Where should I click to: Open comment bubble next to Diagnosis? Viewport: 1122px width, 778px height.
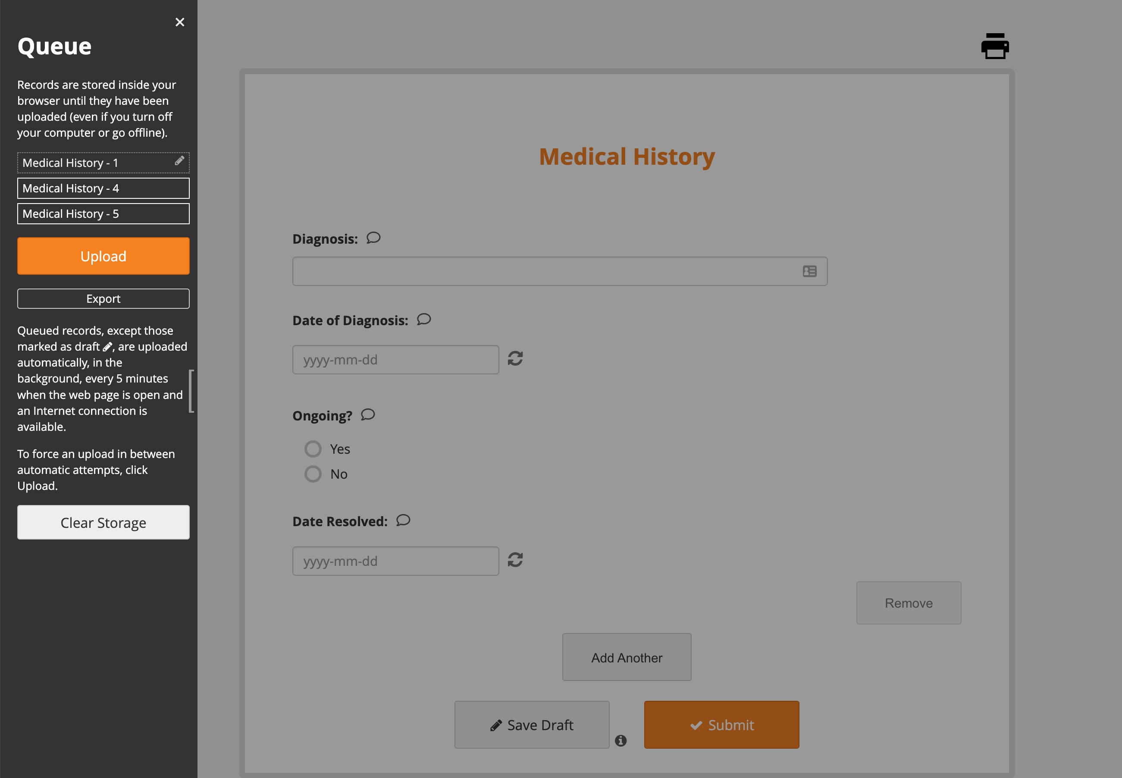(373, 238)
